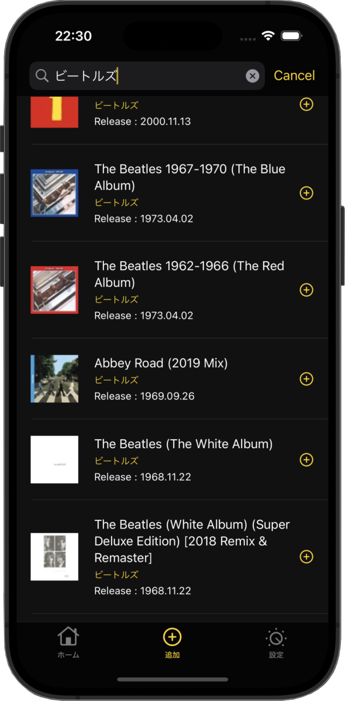Cancel the search

(294, 75)
